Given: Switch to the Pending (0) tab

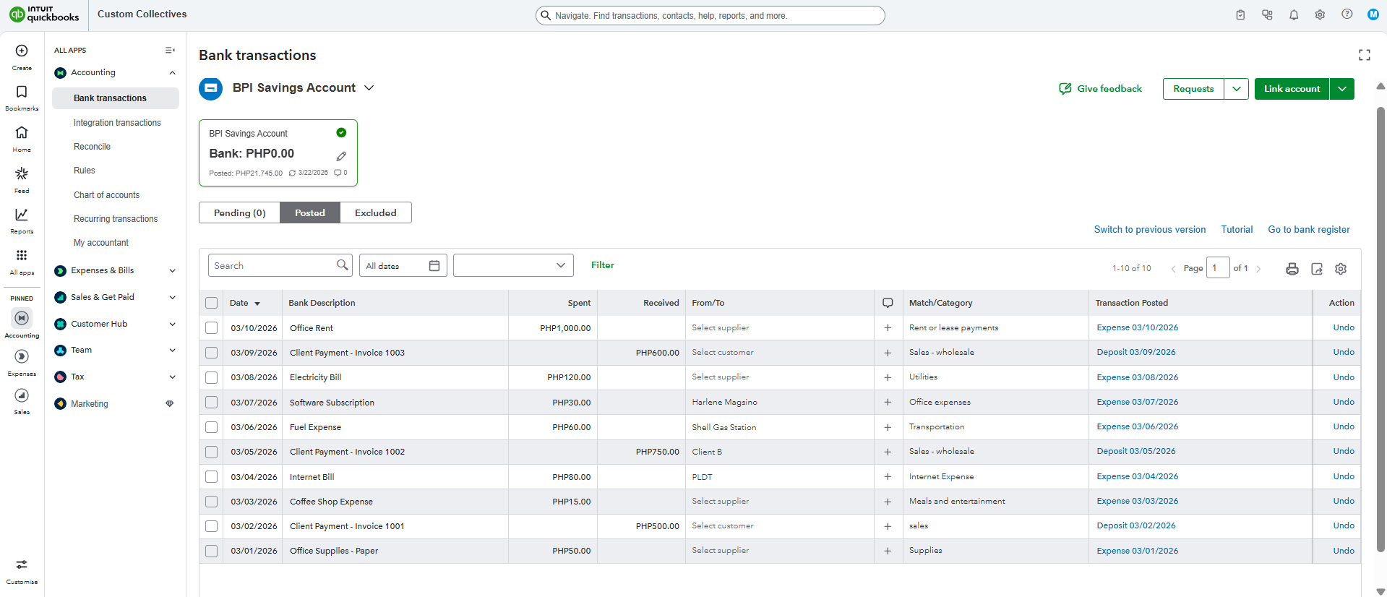Looking at the screenshot, I should click(240, 213).
